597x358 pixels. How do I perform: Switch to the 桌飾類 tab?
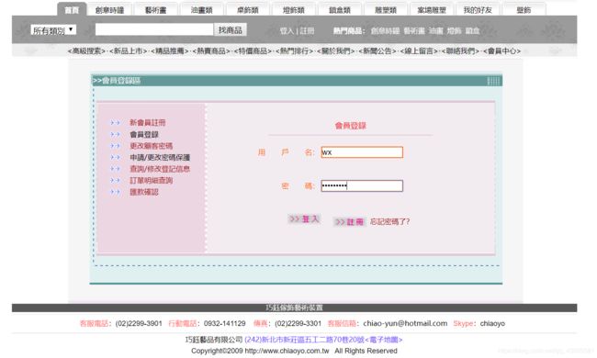pyautogui.click(x=248, y=10)
